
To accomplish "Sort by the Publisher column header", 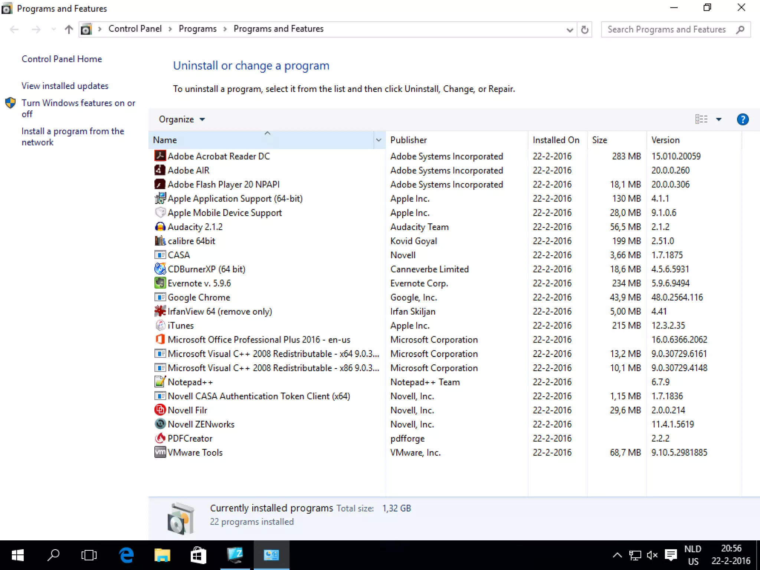I will click(x=457, y=140).
